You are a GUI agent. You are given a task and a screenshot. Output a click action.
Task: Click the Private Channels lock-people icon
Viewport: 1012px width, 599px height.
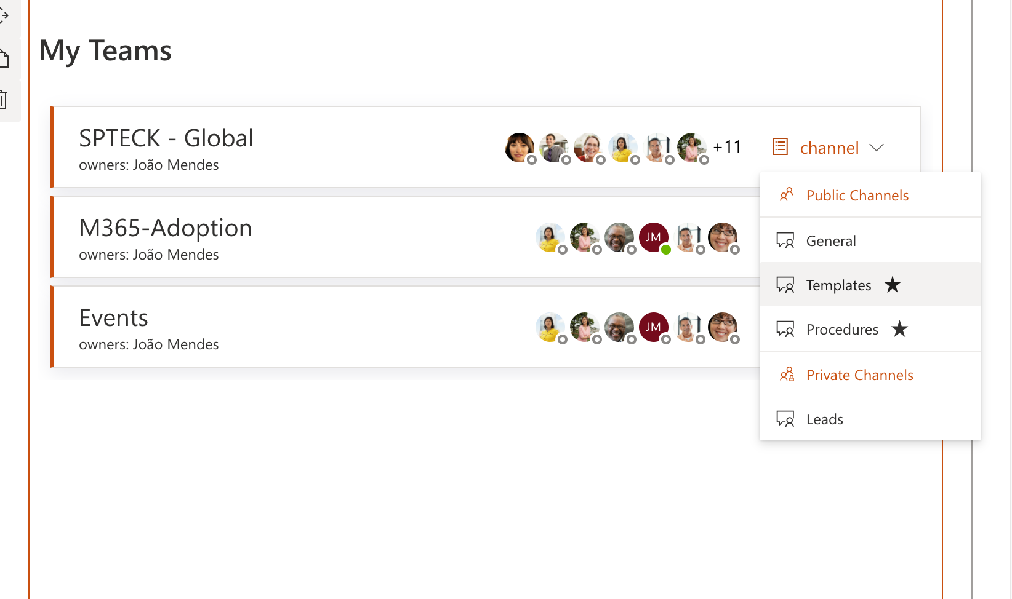787,375
